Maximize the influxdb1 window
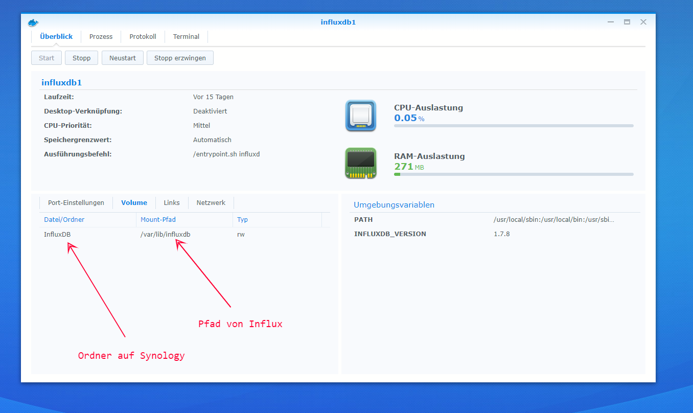693x413 pixels. click(x=627, y=22)
